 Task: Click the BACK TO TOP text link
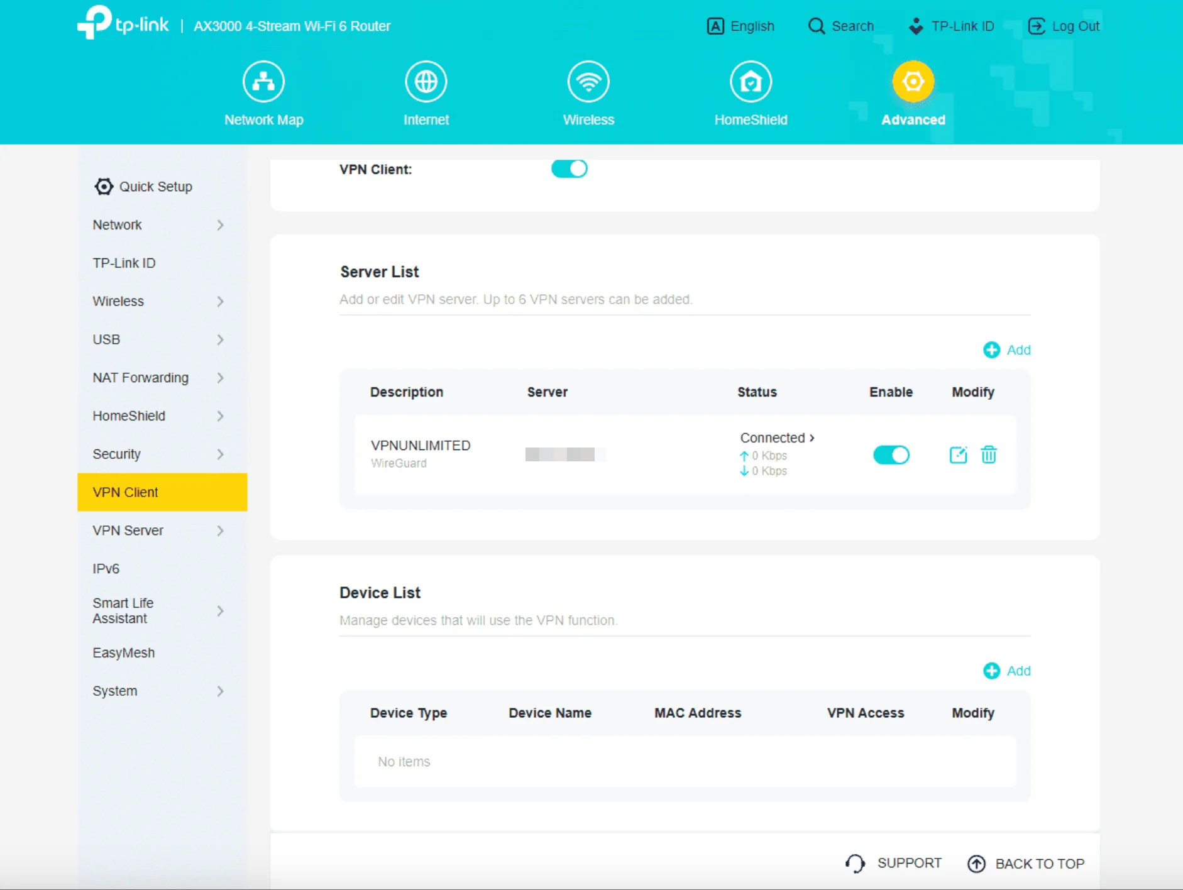point(1040,864)
